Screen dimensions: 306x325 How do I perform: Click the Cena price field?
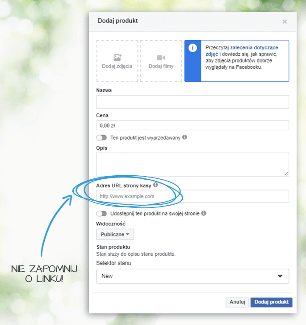point(193,126)
